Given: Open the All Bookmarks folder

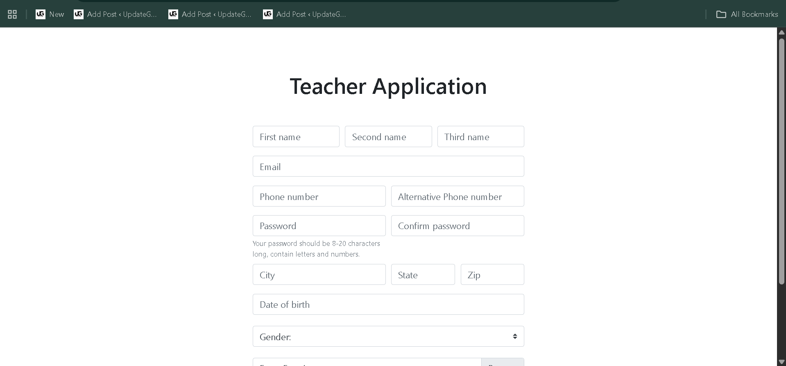Looking at the screenshot, I should [747, 14].
